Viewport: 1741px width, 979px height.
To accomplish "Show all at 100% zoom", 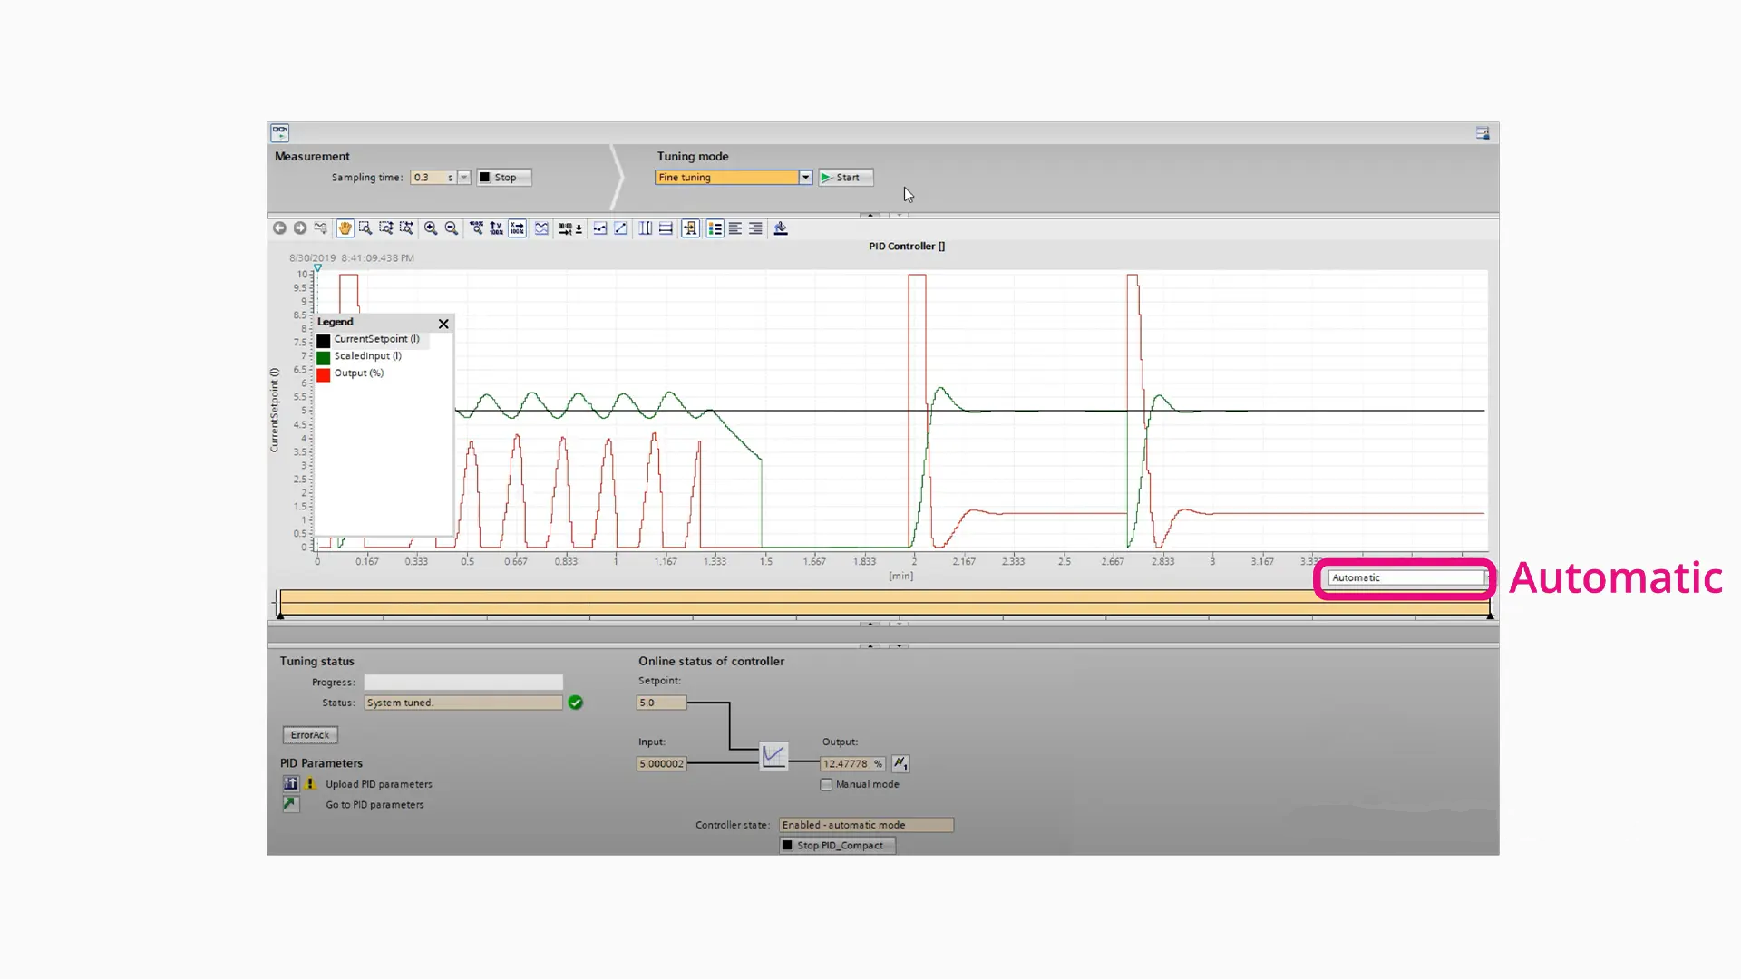I will point(476,228).
